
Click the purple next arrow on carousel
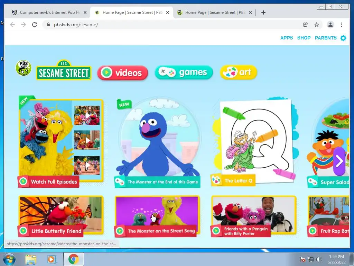pos(339,161)
